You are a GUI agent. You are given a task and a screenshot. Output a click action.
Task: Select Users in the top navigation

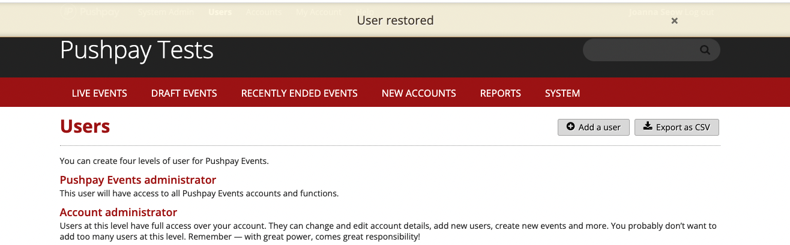[220, 12]
